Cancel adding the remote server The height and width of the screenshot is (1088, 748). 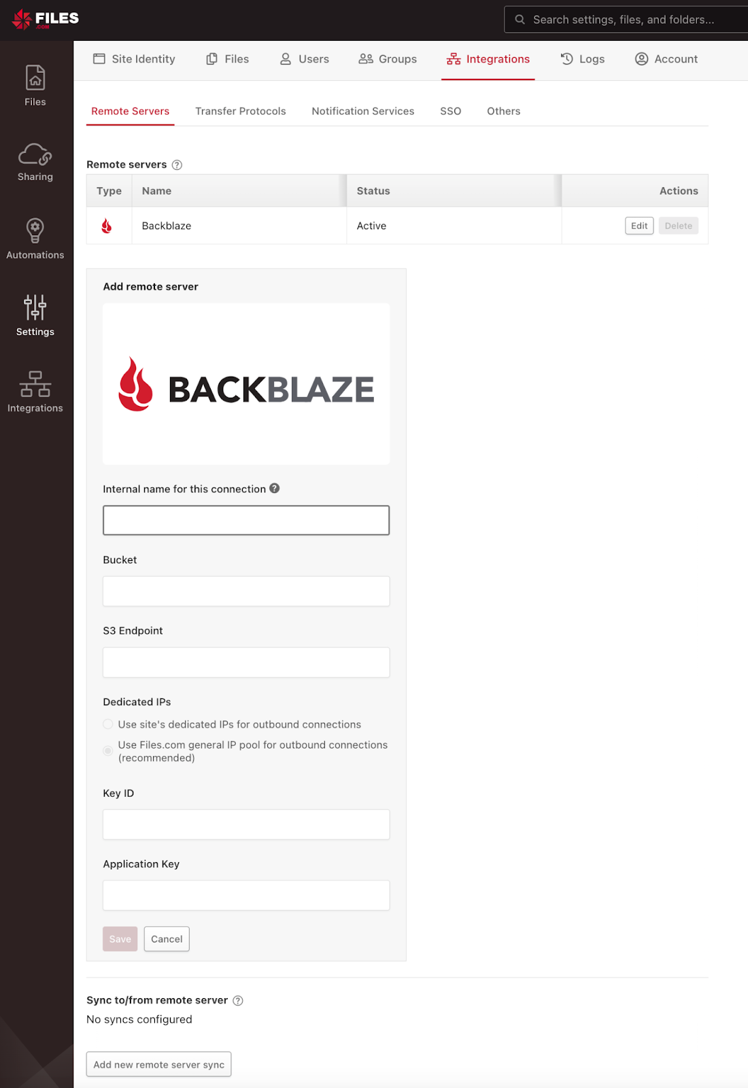(167, 939)
